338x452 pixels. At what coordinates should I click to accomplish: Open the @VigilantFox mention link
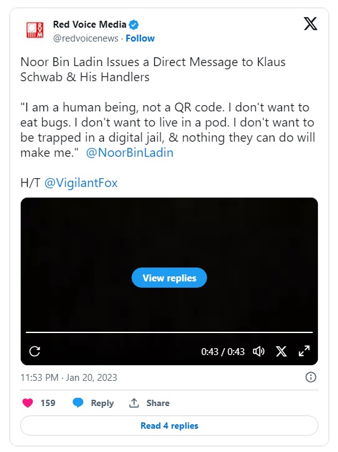click(x=81, y=183)
